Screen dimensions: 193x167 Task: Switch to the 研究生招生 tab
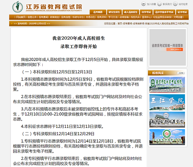coord(114,12)
